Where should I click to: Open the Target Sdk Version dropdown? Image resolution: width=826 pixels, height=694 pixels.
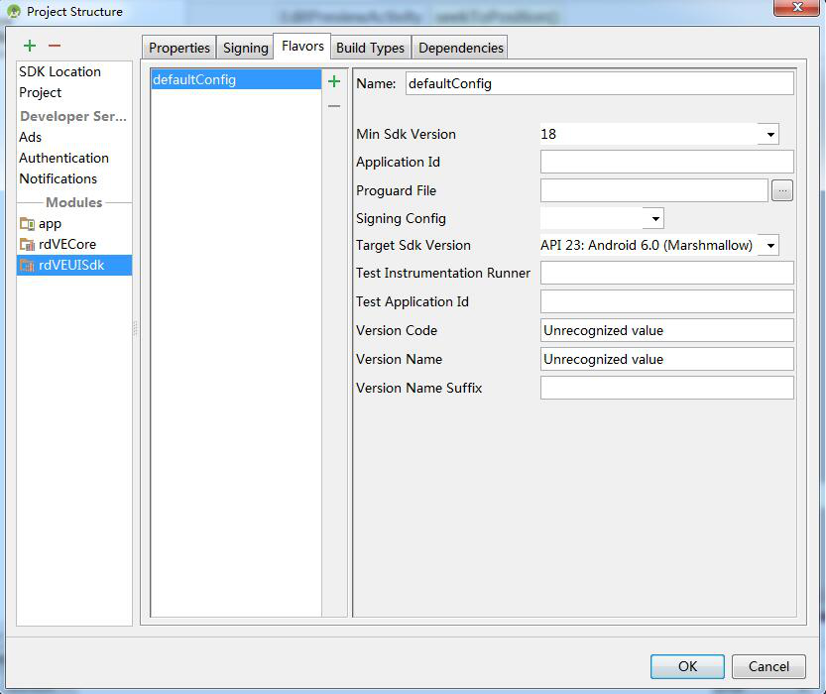[770, 245]
